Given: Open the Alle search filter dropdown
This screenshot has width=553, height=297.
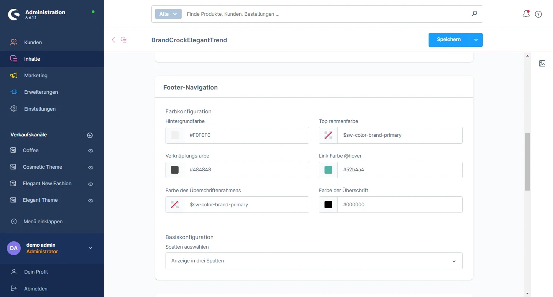Looking at the screenshot, I should tap(168, 14).
